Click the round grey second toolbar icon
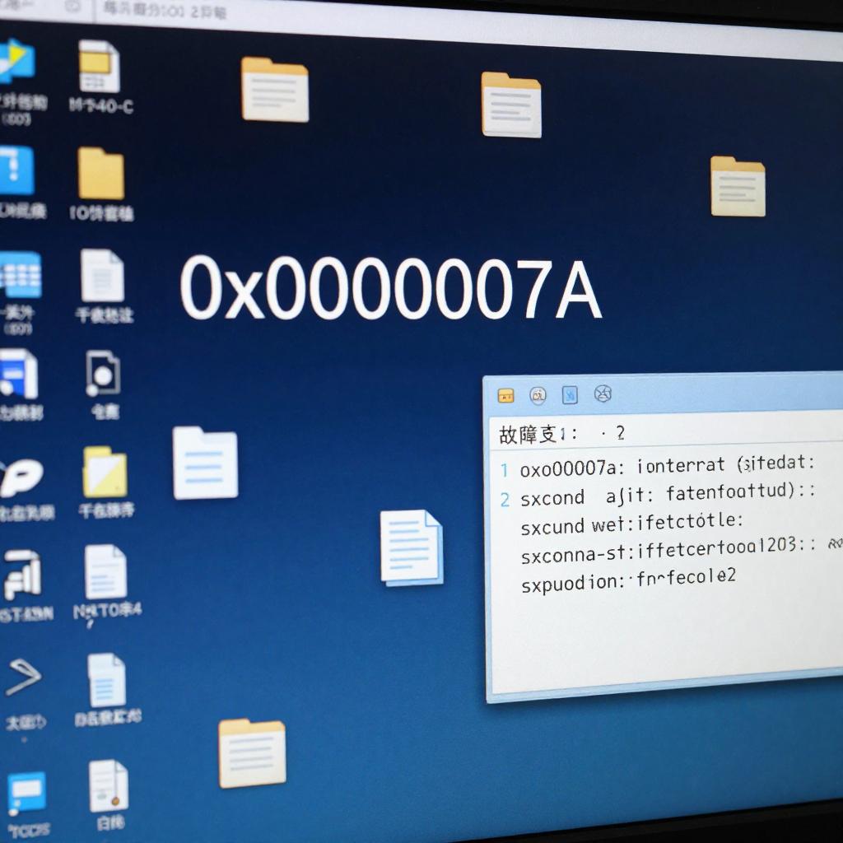The width and height of the screenshot is (843, 843). 538,395
